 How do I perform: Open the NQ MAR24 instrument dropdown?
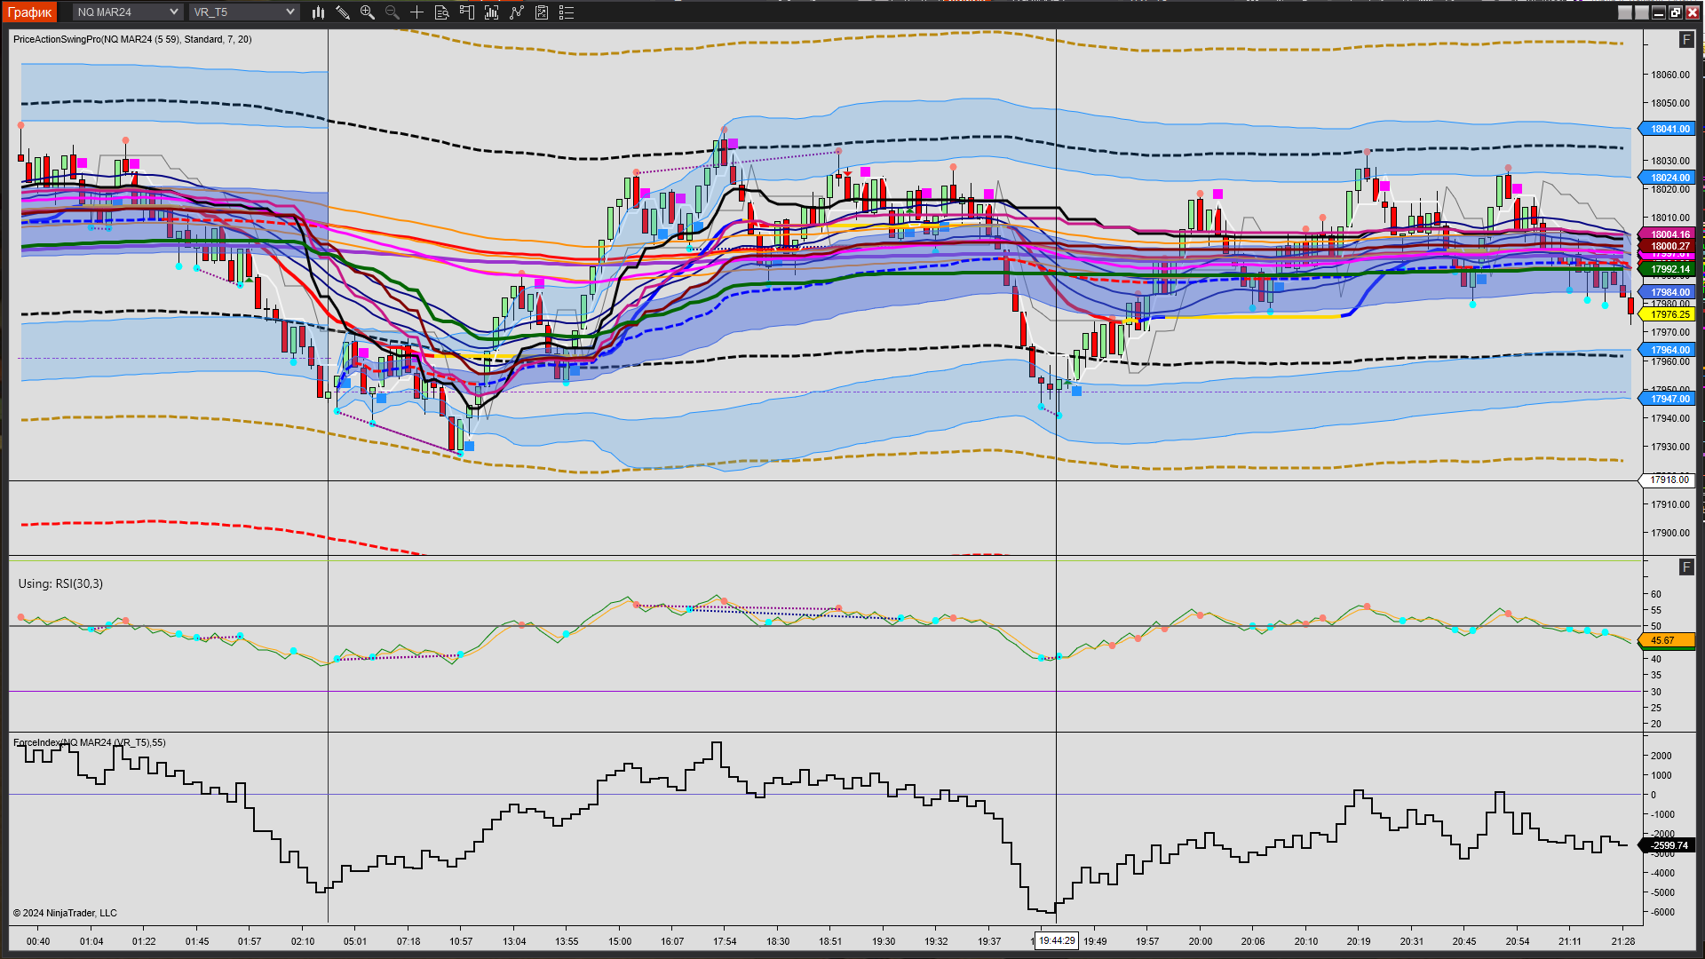pos(128,12)
